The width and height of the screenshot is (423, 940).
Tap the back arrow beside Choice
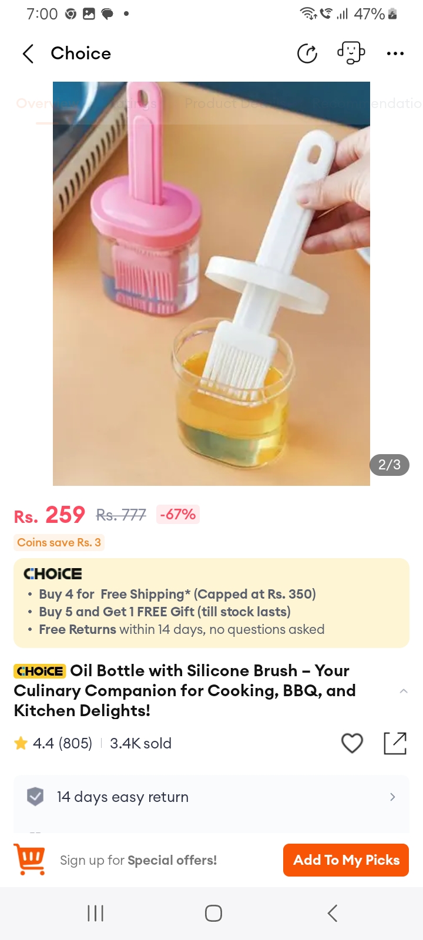tap(28, 53)
